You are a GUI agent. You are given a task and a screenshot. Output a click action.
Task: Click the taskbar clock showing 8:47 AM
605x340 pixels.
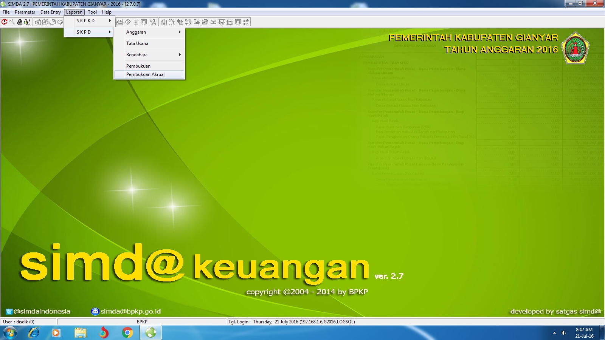584,333
